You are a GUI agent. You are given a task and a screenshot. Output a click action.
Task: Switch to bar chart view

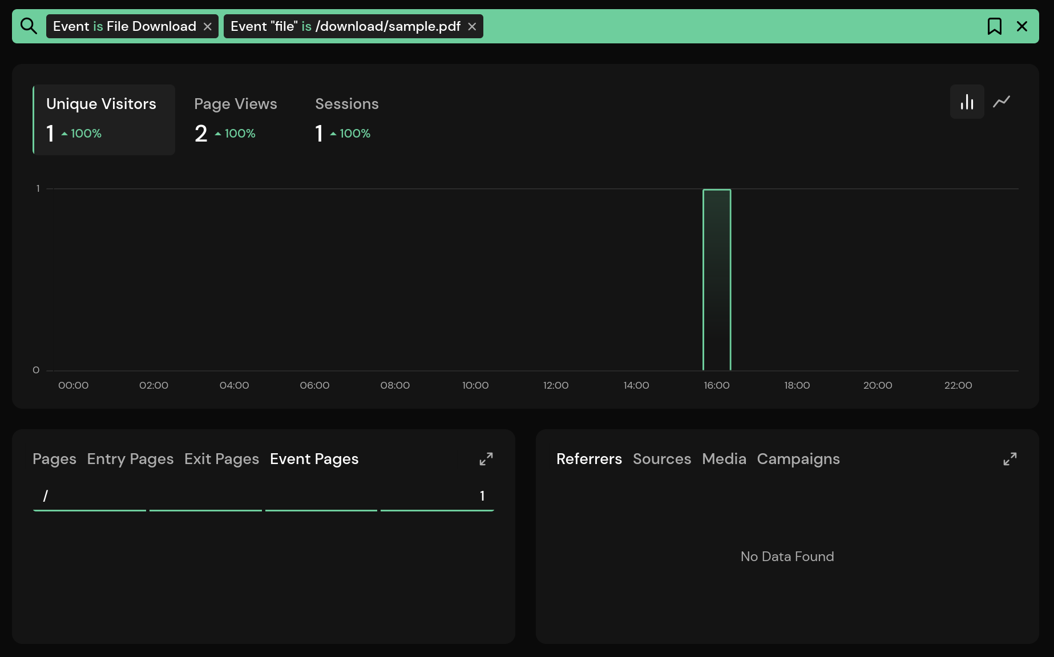(x=967, y=102)
